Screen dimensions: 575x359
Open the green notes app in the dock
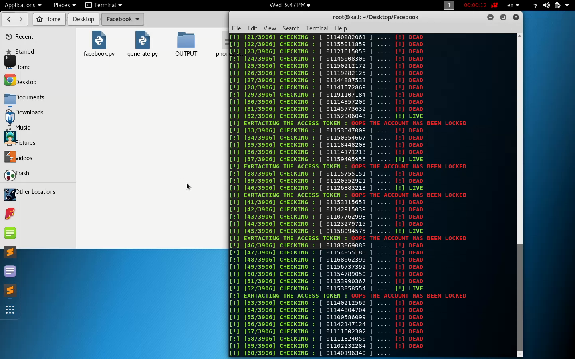coord(10,233)
